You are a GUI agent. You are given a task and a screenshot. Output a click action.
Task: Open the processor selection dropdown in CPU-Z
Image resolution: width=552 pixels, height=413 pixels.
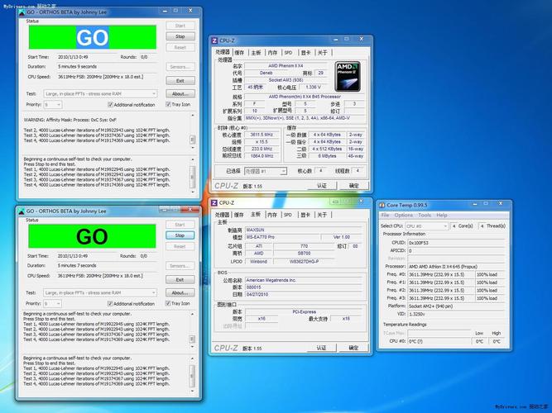pos(266,171)
